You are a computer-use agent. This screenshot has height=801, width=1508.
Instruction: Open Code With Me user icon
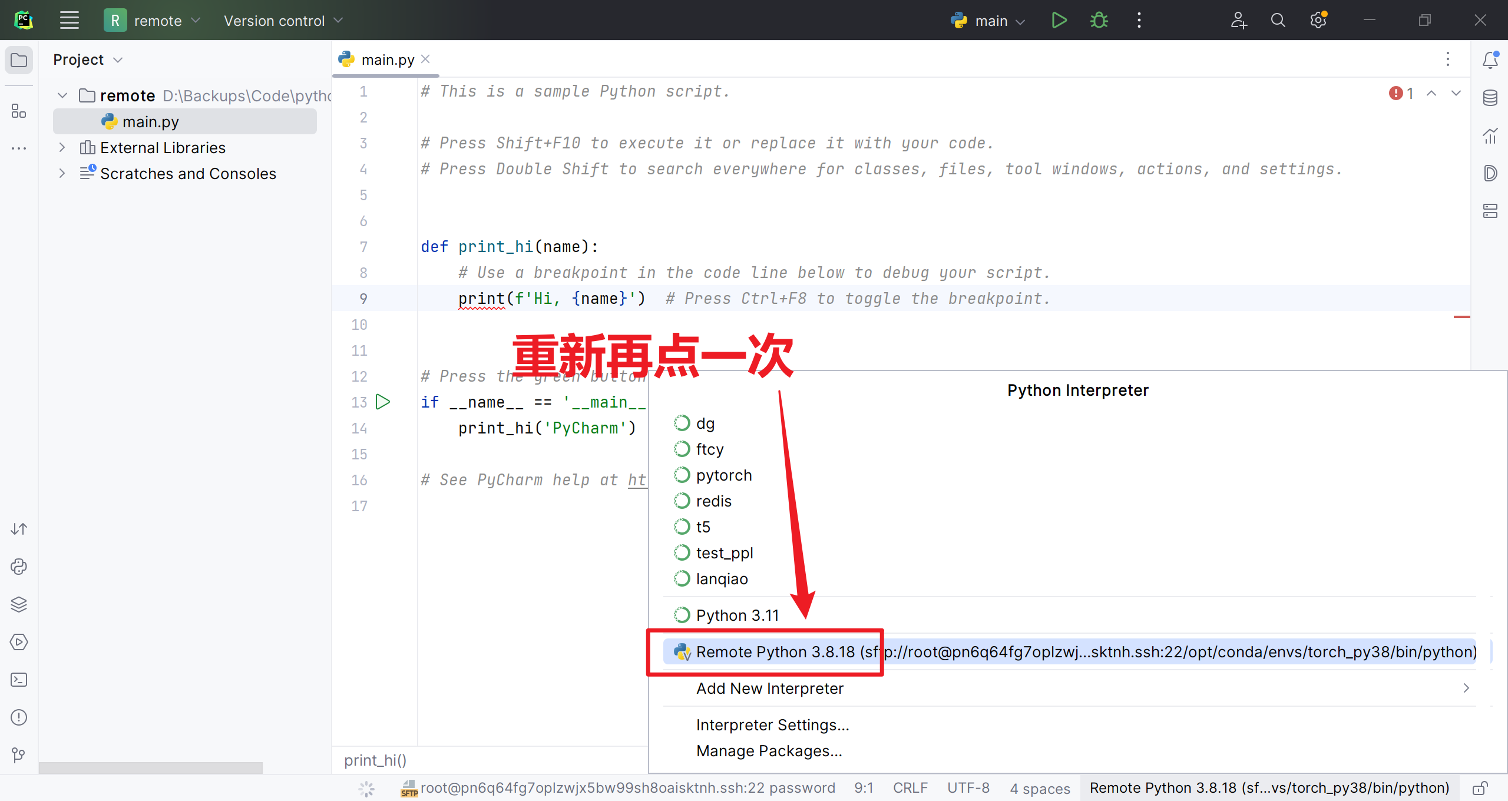[x=1239, y=21]
